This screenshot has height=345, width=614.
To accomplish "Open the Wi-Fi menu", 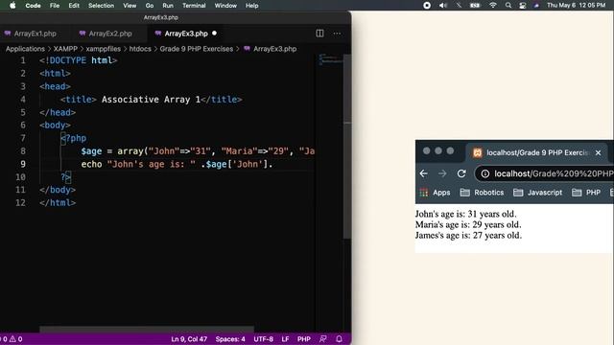I will coord(492,6).
